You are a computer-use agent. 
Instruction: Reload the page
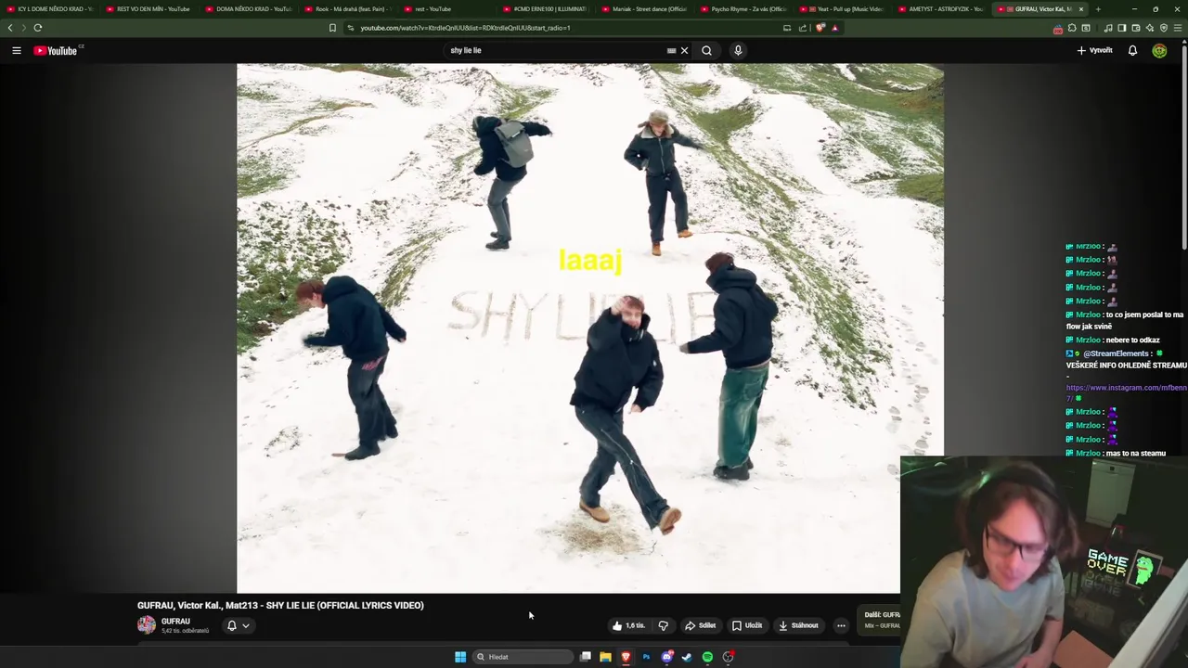click(x=38, y=28)
